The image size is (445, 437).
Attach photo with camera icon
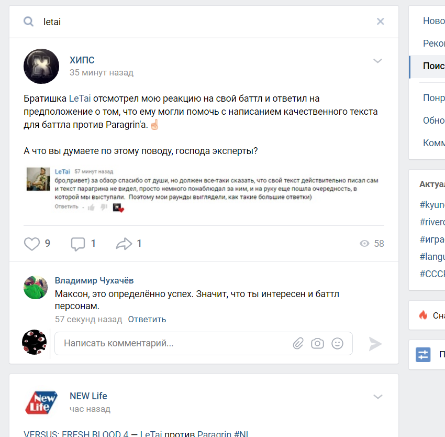(317, 343)
